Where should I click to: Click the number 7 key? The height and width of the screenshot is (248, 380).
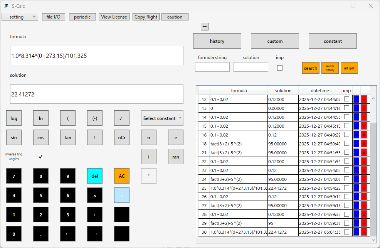(14, 176)
